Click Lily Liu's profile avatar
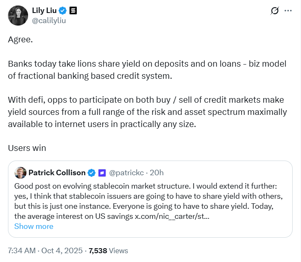Image resolution: width=301 pixels, height=262 pixels. [18, 16]
